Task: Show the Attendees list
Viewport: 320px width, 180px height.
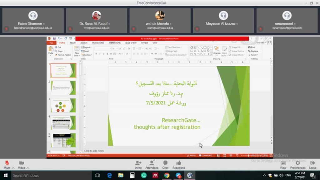Action: pyautogui.click(x=152, y=163)
